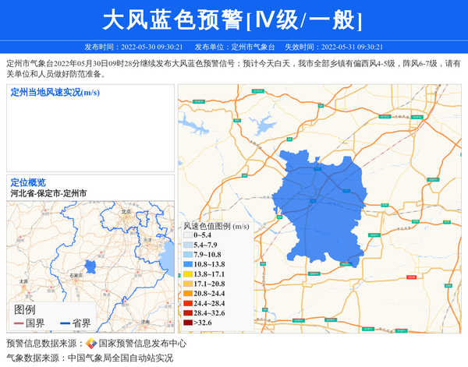468x367 pixels.
Task: Click the 图例 heading in overview map
Action: tap(24, 310)
